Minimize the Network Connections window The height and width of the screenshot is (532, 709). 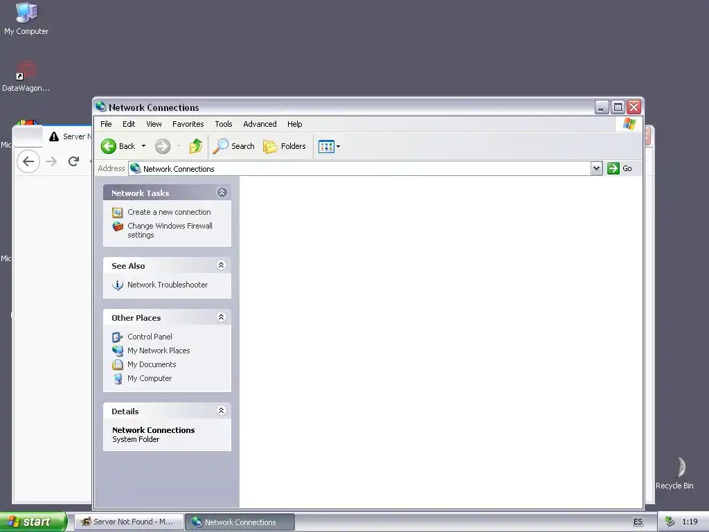601,107
